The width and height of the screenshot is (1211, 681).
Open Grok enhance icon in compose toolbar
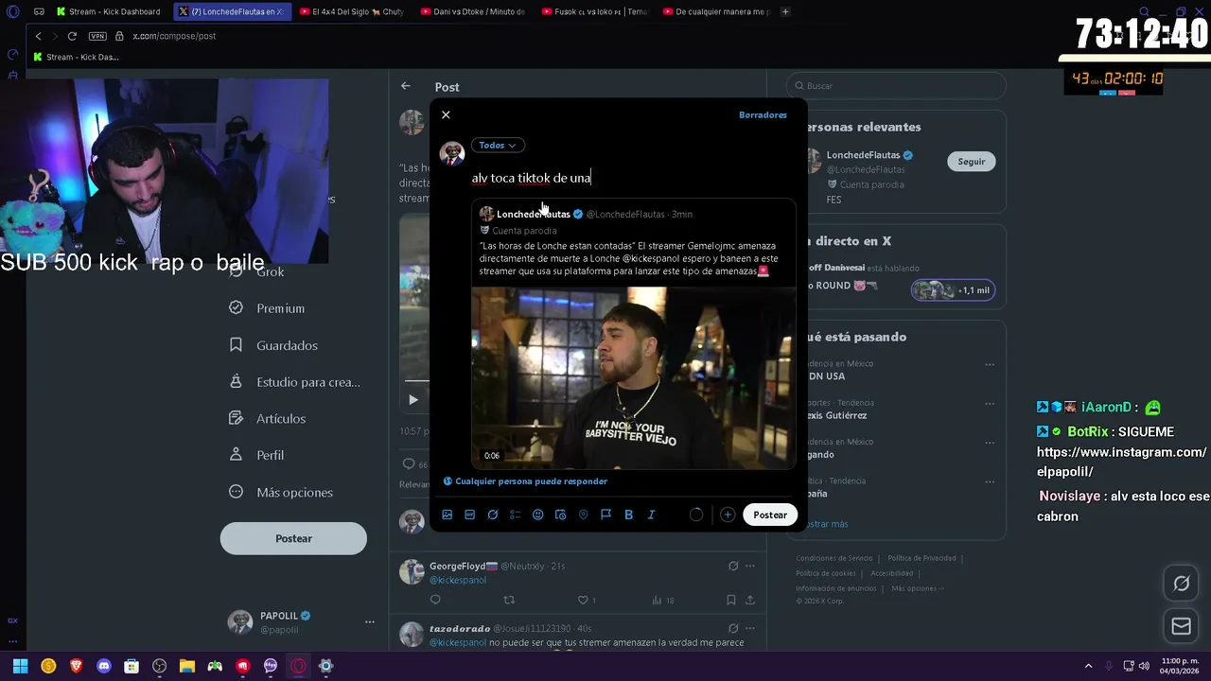click(x=493, y=515)
